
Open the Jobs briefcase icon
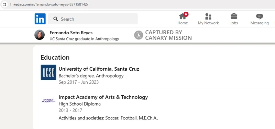[234, 16]
